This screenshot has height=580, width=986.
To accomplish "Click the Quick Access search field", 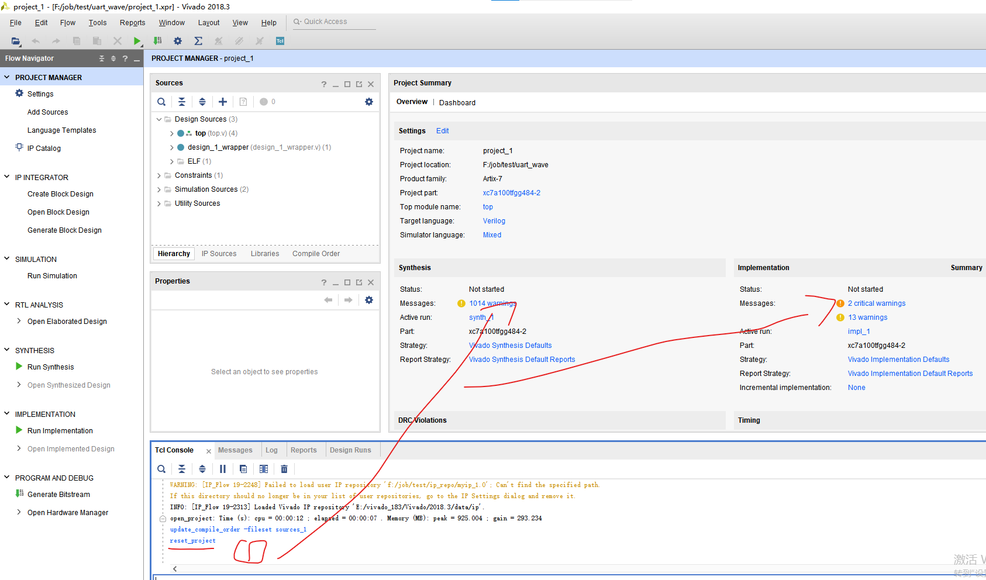I will (334, 22).
